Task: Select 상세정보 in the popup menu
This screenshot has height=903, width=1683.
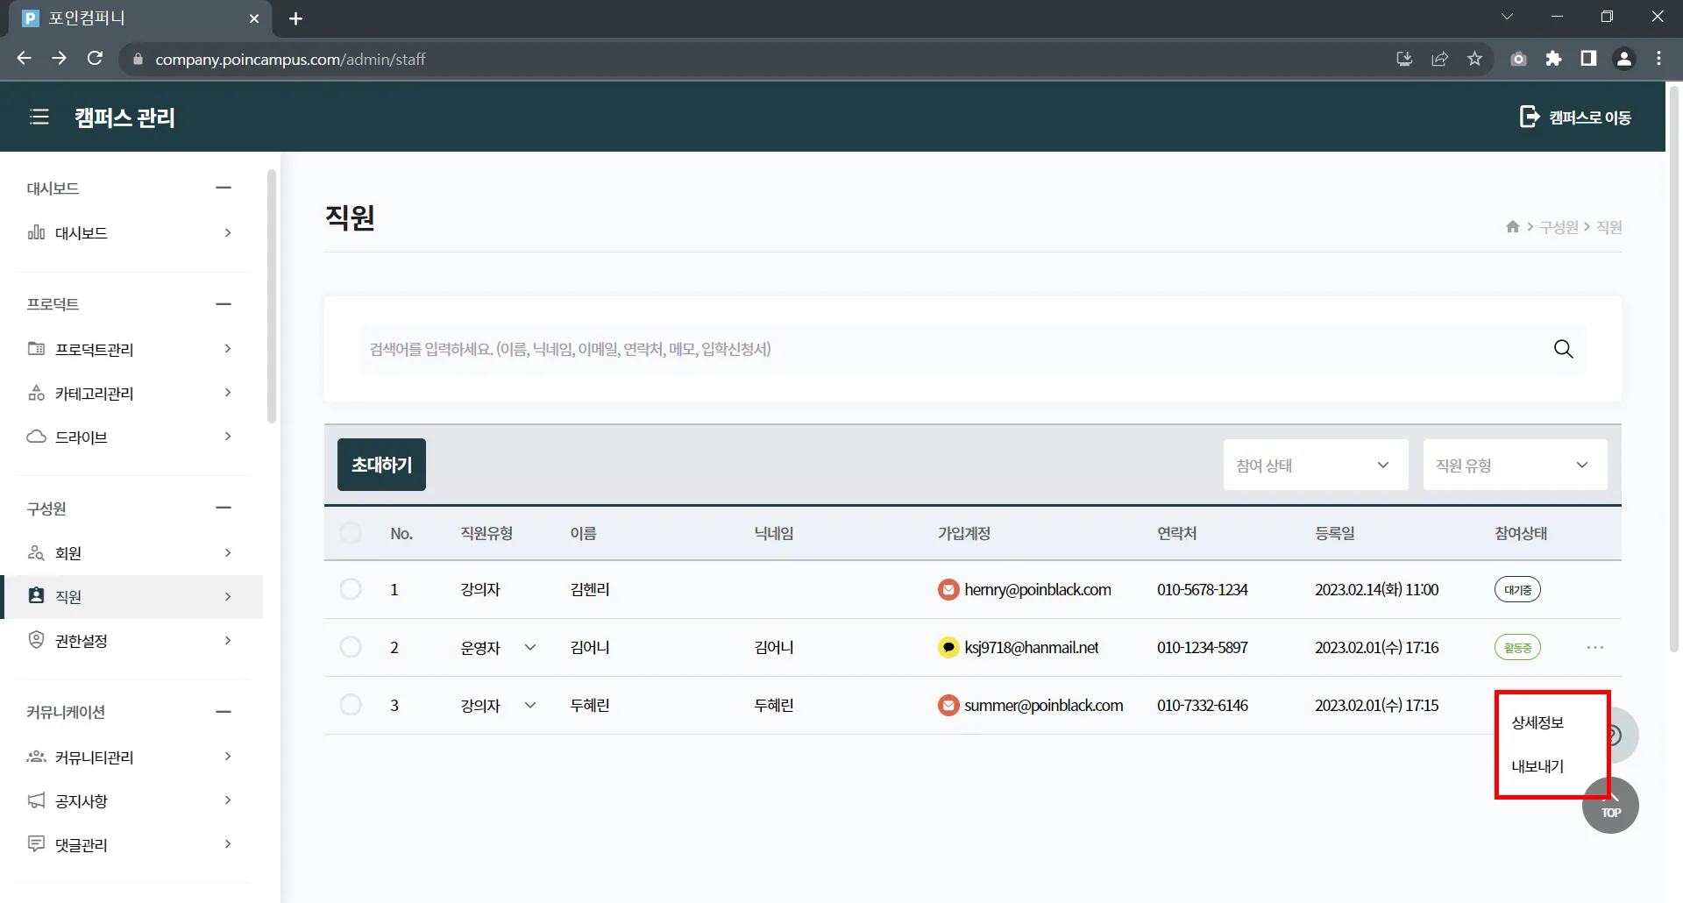Action: (x=1537, y=722)
